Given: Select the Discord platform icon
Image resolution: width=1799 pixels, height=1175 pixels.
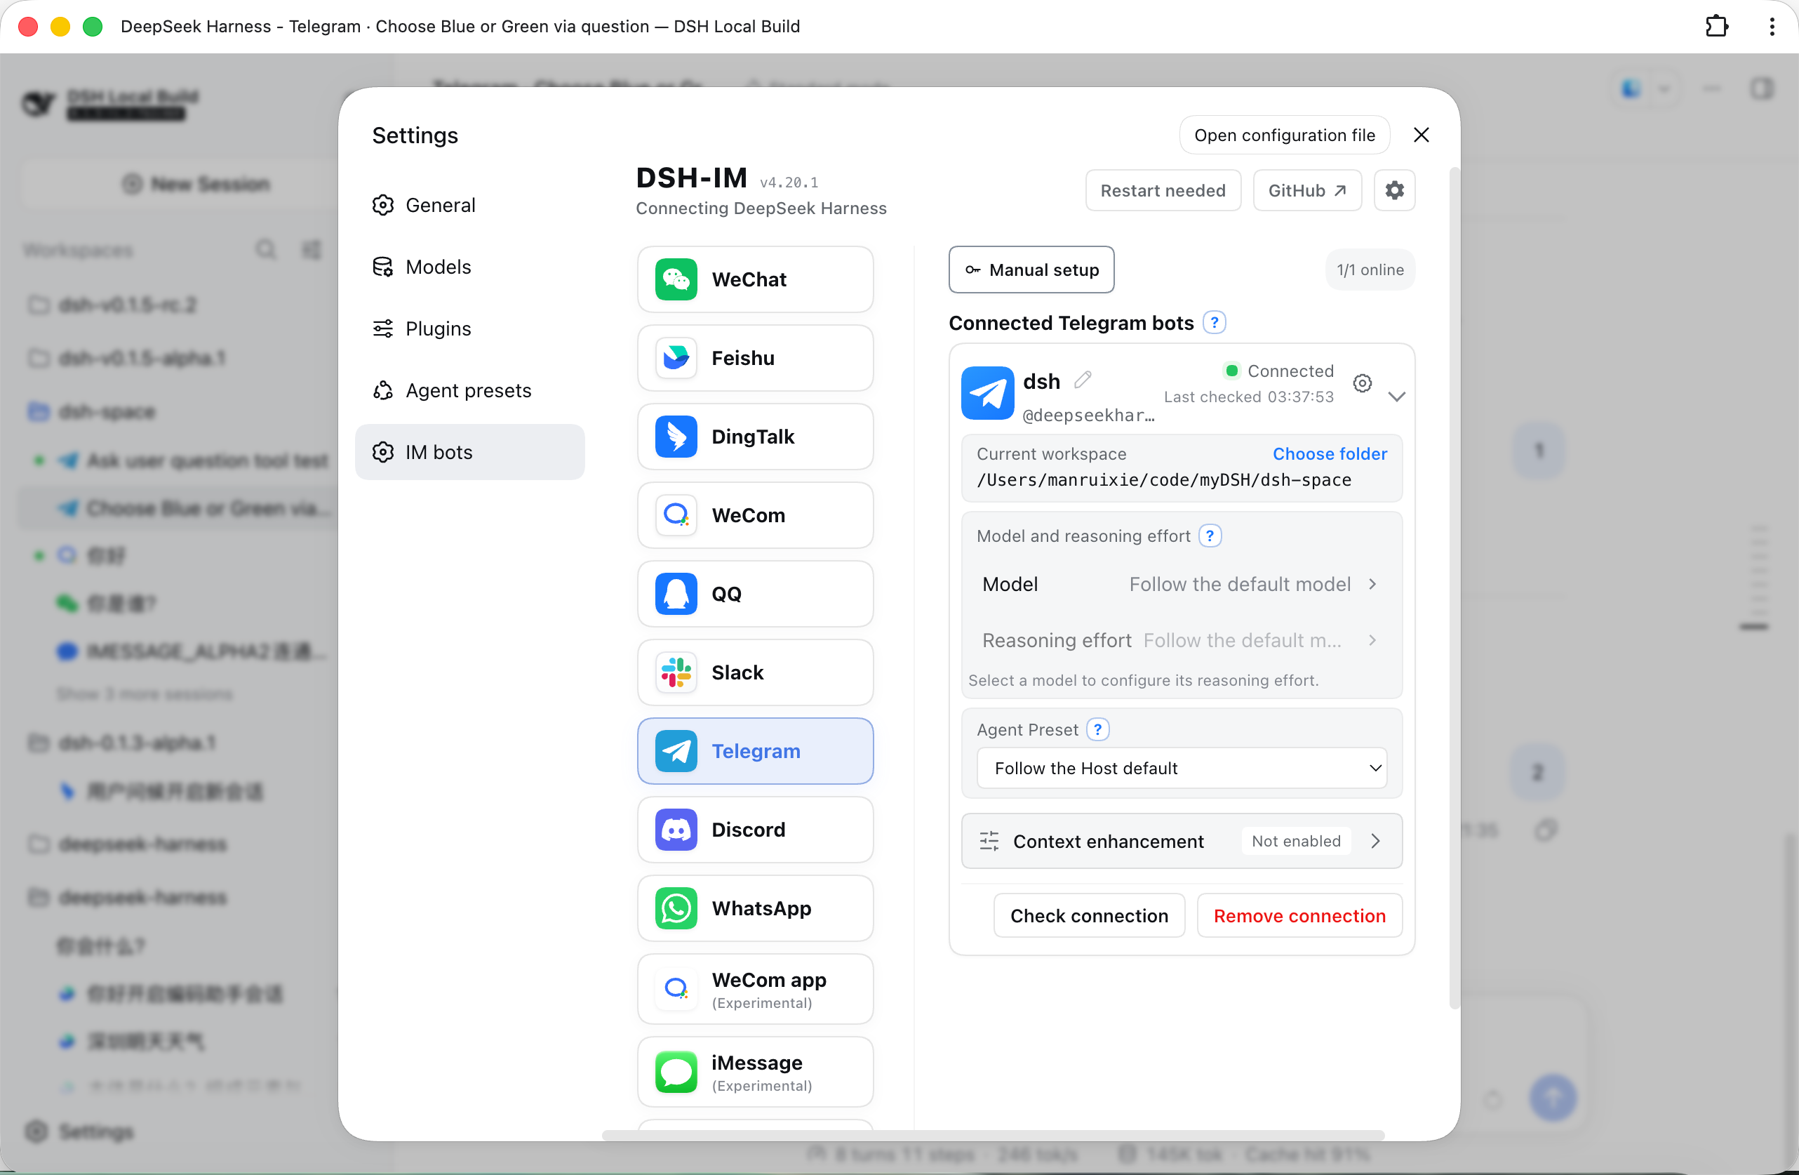Looking at the screenshot, I should click(x=676, y=830).
